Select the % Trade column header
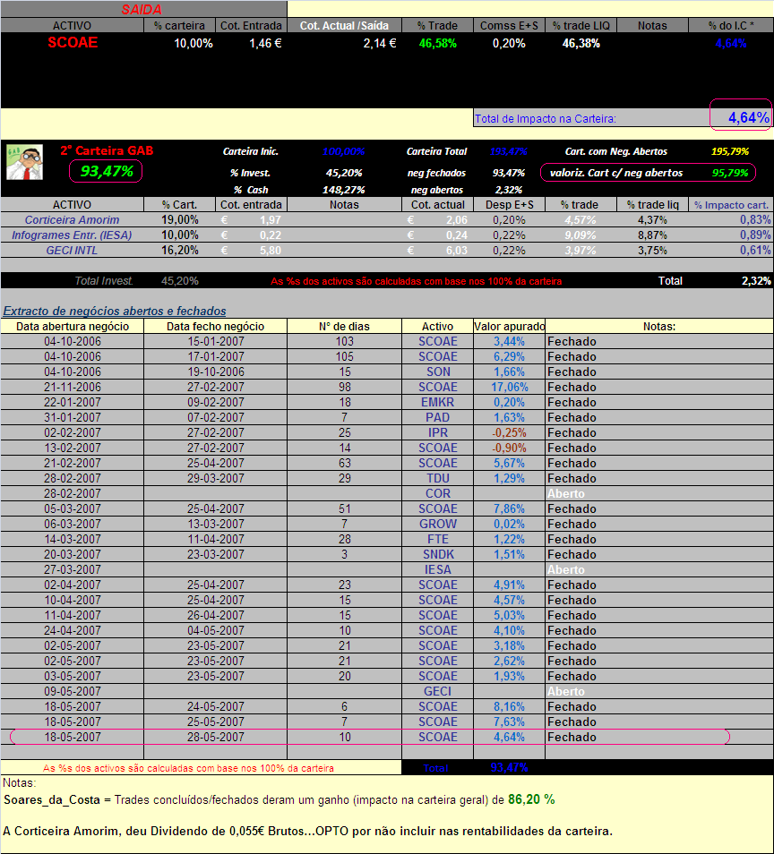The width and height of the screenshot is (774, 854). pos(435,25)
